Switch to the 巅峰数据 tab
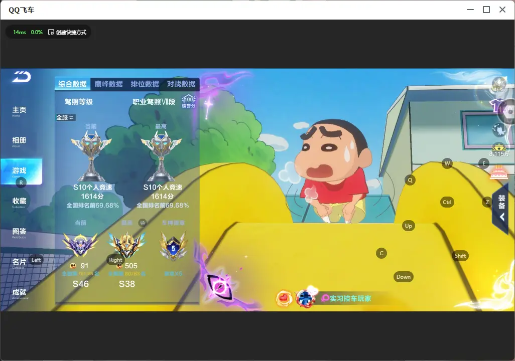This screenshot has width=515, height=361. (x=109, y=84)
